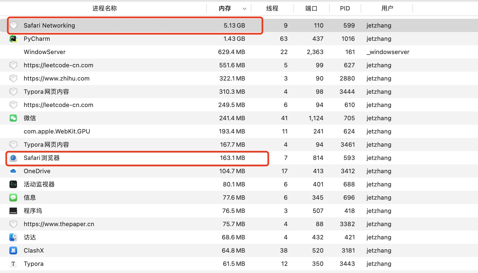Click PID 3443 in the Typora row

coord(347,264)
